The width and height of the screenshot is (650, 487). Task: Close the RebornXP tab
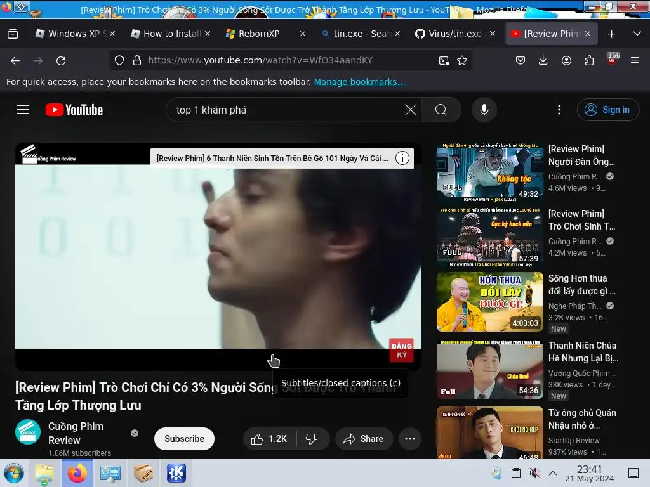point(303,34)
